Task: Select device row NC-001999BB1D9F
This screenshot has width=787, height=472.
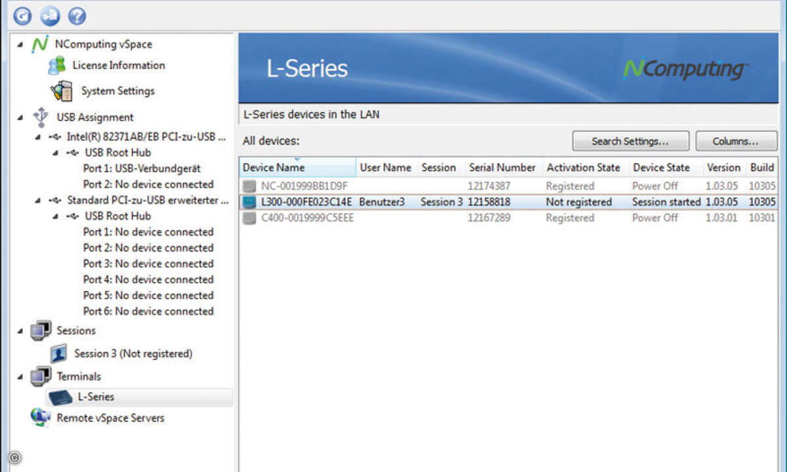Action: click(x=508, y=186)
